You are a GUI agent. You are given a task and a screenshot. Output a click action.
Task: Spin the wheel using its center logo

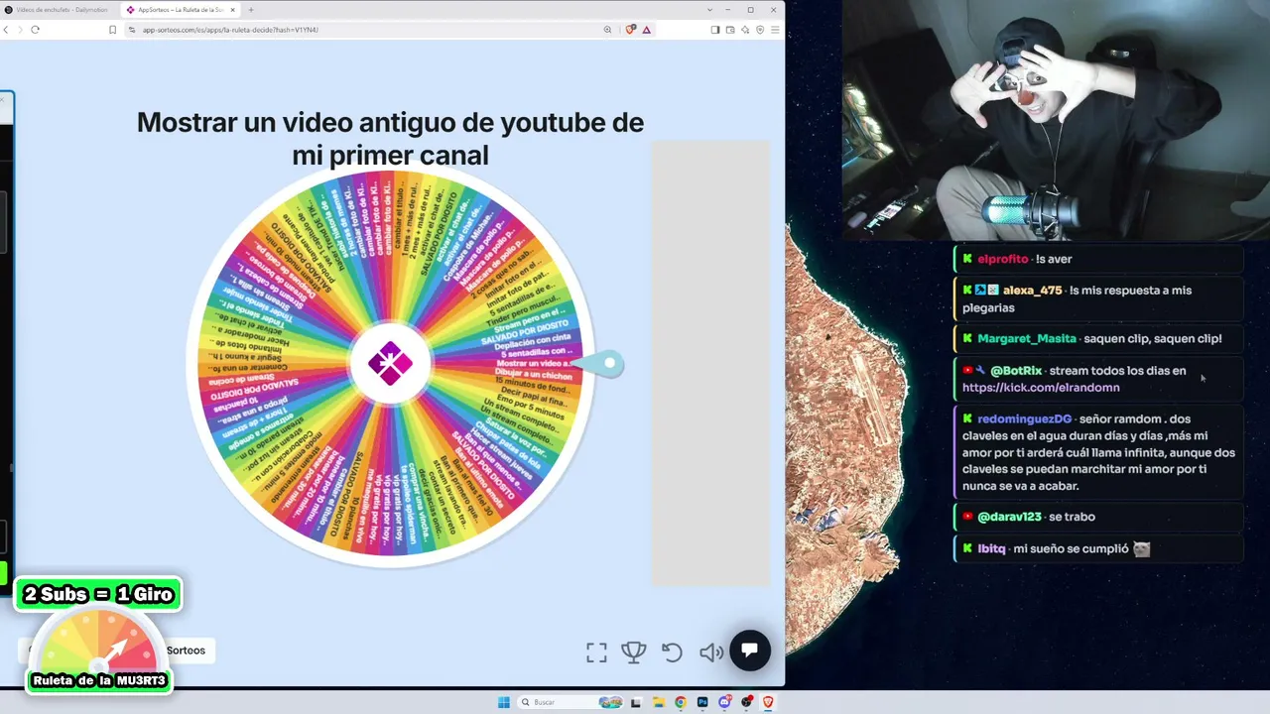[390, 364]
